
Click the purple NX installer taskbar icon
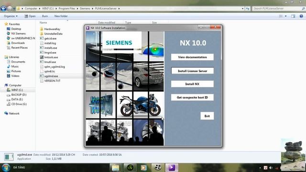coord(172,168)
